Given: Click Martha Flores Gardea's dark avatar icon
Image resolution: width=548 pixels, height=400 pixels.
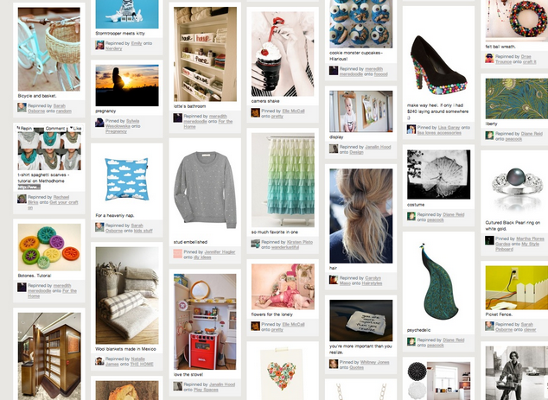Looking at the screenshot, I should pos(489,240).
